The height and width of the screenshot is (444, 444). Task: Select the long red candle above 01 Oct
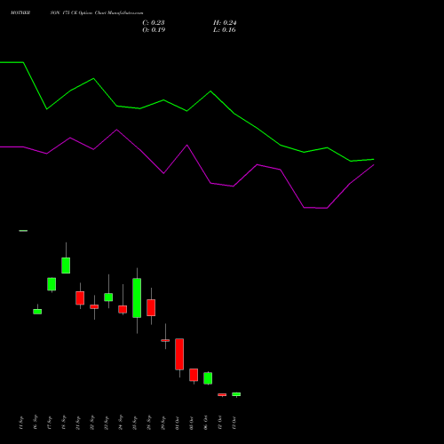pos(179,354)
